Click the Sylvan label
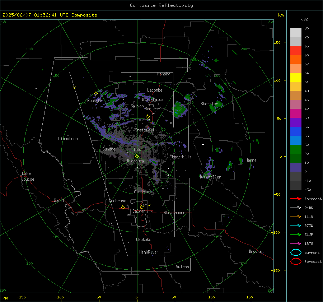 (137, 106)
